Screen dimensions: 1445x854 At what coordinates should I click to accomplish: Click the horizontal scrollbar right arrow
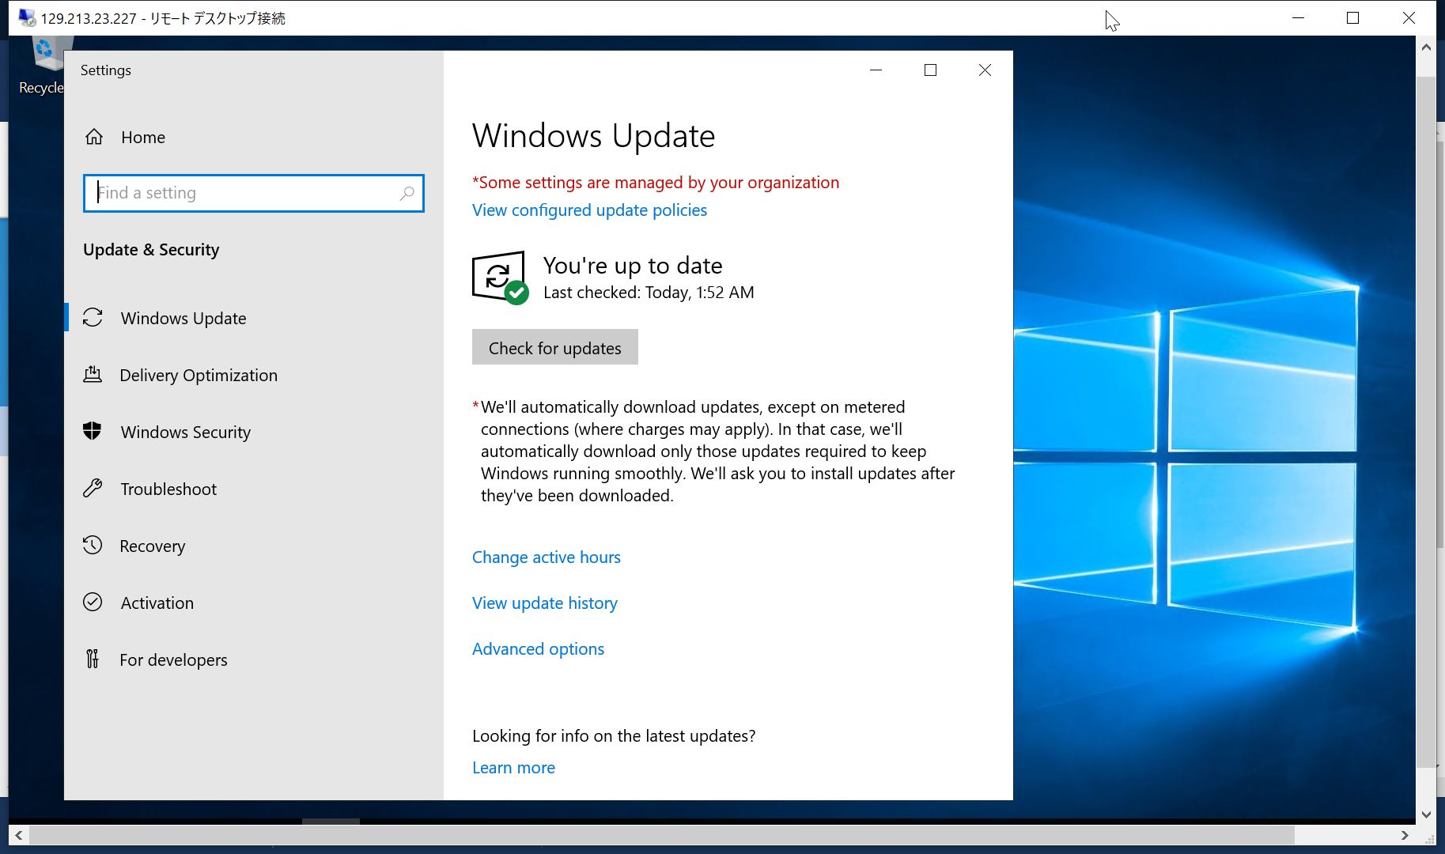[1405, 835]
